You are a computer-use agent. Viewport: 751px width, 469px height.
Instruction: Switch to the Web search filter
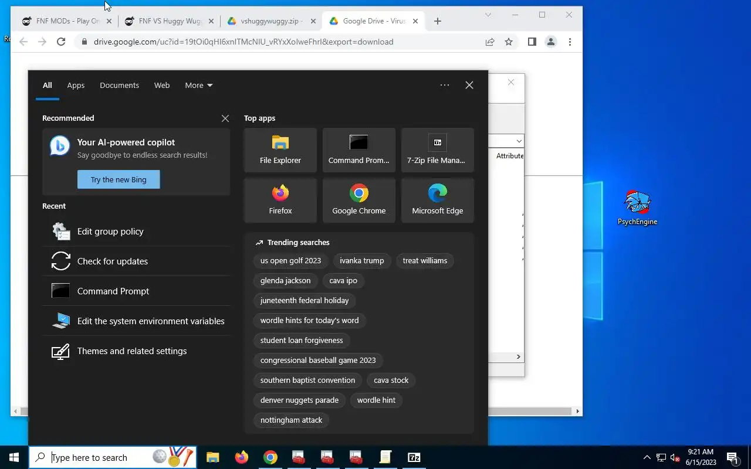162,85
